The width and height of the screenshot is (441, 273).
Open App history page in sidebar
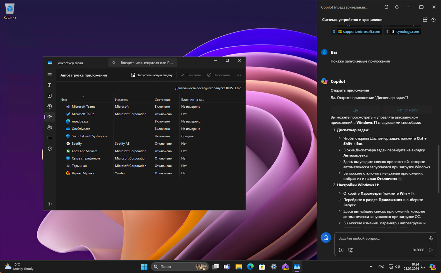tap(50, 106)
